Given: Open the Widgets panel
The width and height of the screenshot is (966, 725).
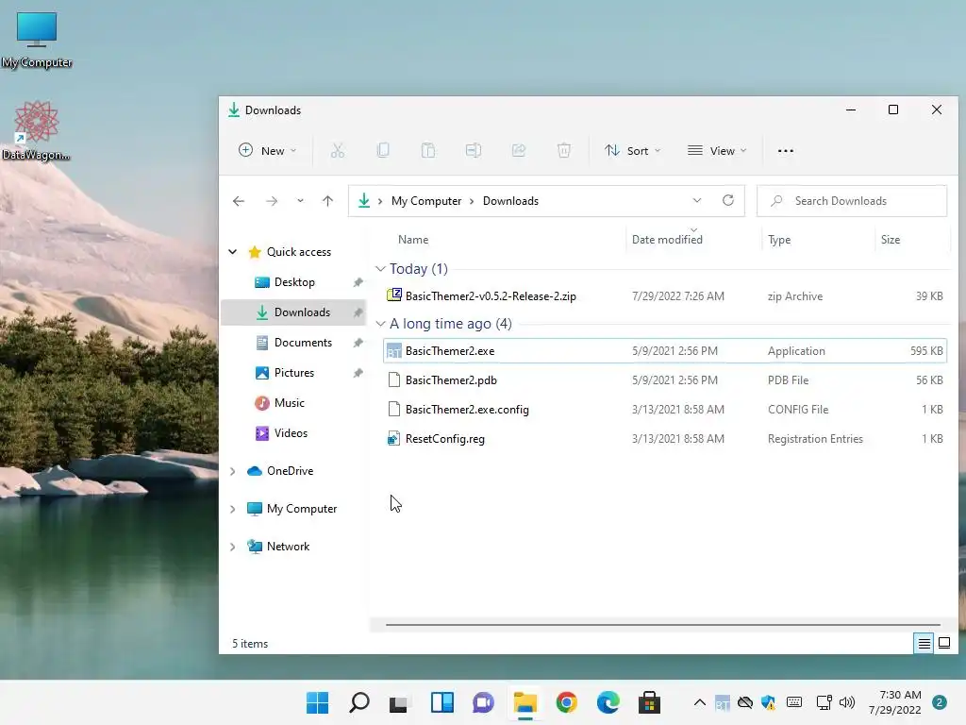Looking at the screenshot, I should (x=441, y=702).
